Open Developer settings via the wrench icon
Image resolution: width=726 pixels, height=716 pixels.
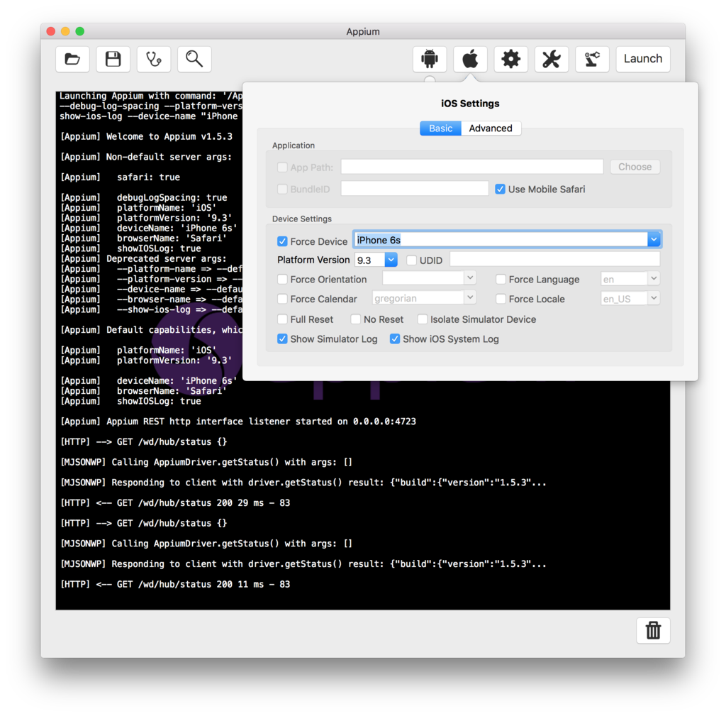pyautogui.click(x=552, y=59)
